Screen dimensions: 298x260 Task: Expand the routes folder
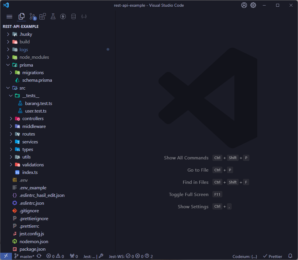(58, 134)
